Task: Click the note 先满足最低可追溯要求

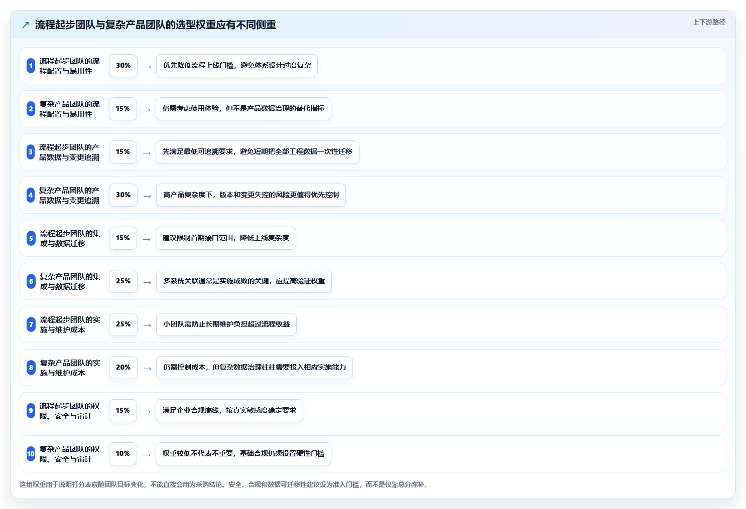Action: pos(258,152)
